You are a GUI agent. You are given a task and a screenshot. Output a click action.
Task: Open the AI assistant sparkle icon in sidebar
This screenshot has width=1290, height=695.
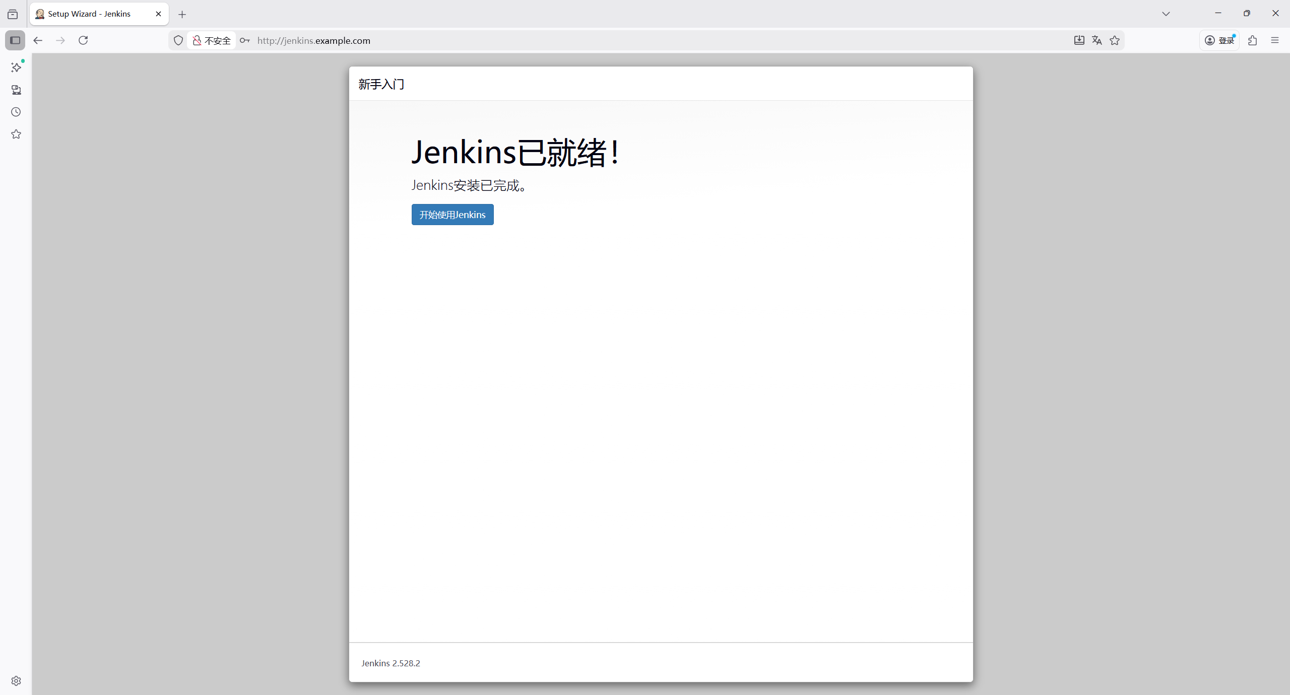click(16, 67)
